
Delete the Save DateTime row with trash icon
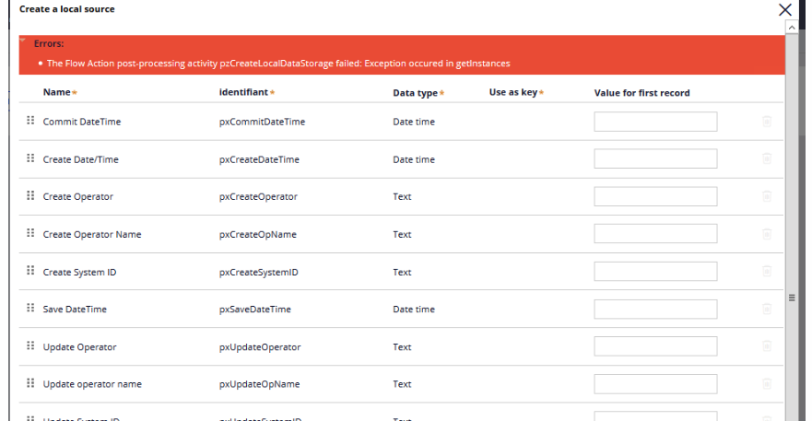(767, 310)
